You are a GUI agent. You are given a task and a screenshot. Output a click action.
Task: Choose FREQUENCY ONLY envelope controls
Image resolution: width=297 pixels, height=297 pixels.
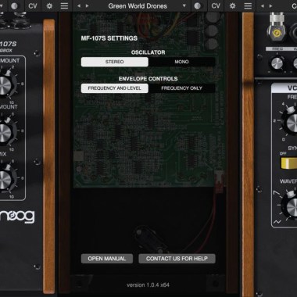coord(182,88)
